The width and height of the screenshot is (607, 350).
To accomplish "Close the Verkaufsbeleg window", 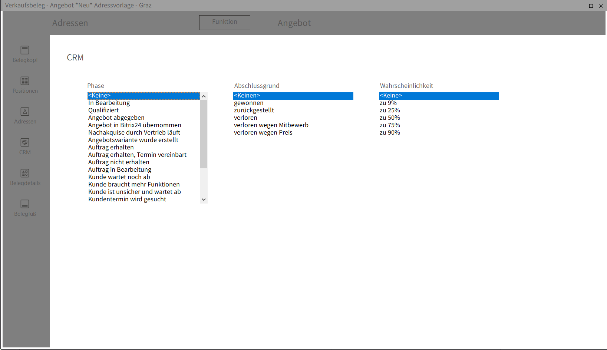I will pyautogui.click(x=601, y=6).
